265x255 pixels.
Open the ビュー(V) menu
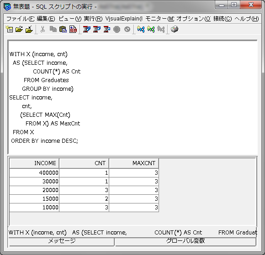point(70,19)
